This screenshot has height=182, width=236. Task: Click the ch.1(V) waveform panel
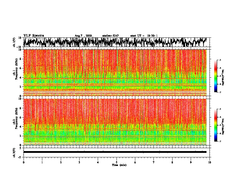(117, 42)
